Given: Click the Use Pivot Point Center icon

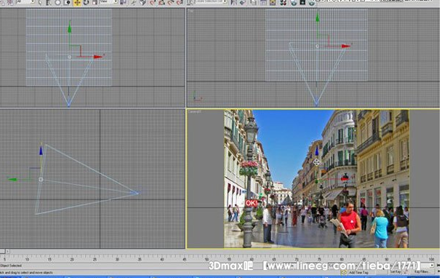Looking at the screenshot, I should [x=123, y=3].
